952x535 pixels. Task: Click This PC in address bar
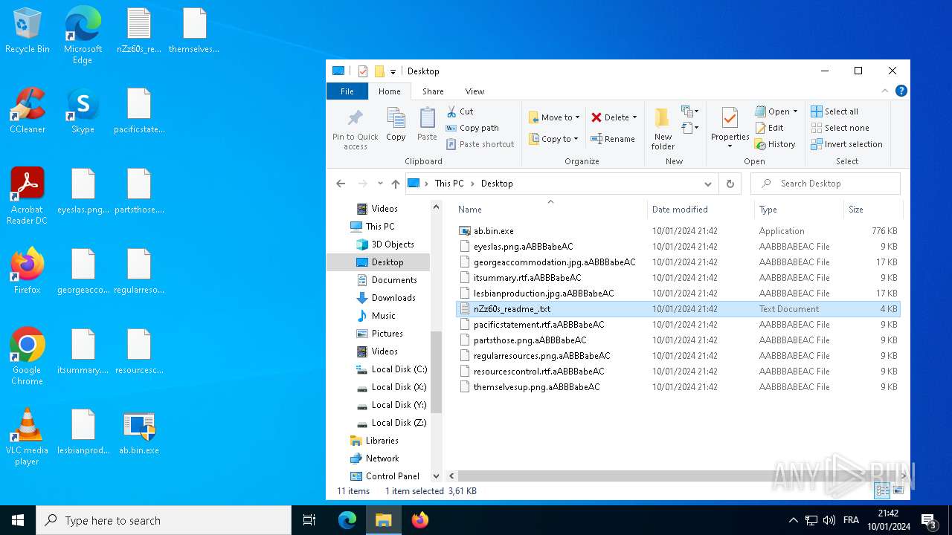pyautogui.click(x=449, y=184)
